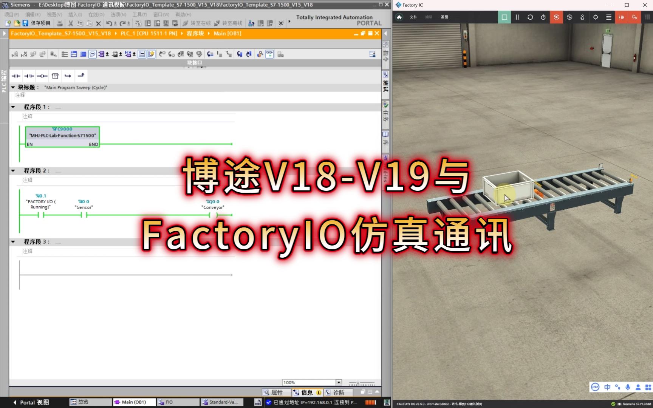The height and width of the screenshot is (408, 653).
Task: Insert an empty box instruction
Action: 55,76
